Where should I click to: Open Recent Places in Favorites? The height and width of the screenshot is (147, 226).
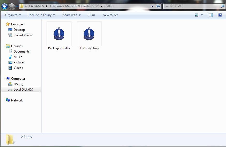(x=23, y=35)
